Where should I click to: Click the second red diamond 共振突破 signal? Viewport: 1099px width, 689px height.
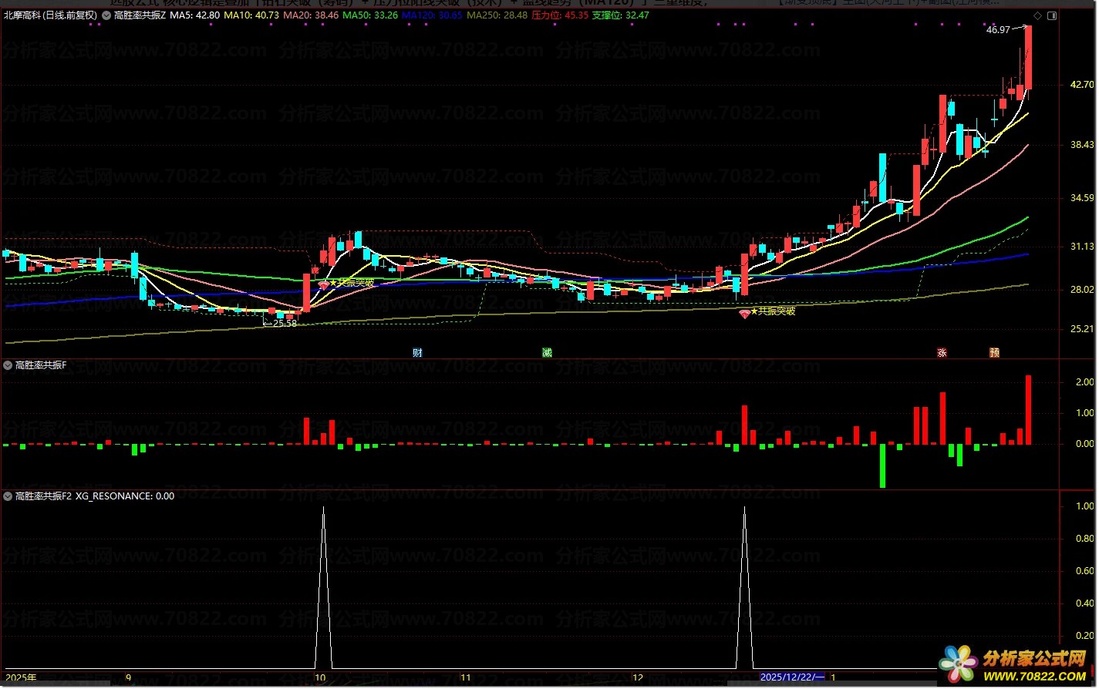744,314
